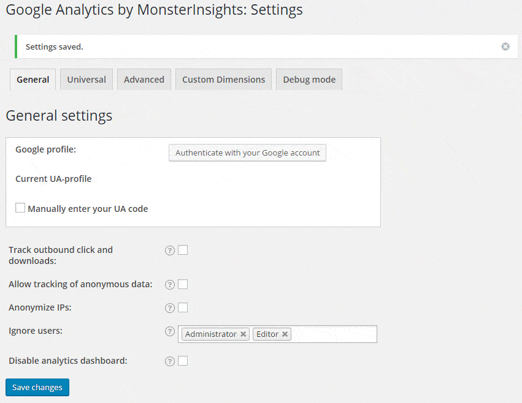Viewport: 522px width, 403px height.
Task: Click the Disable analytics dashboard label
Action: [68, 361]
